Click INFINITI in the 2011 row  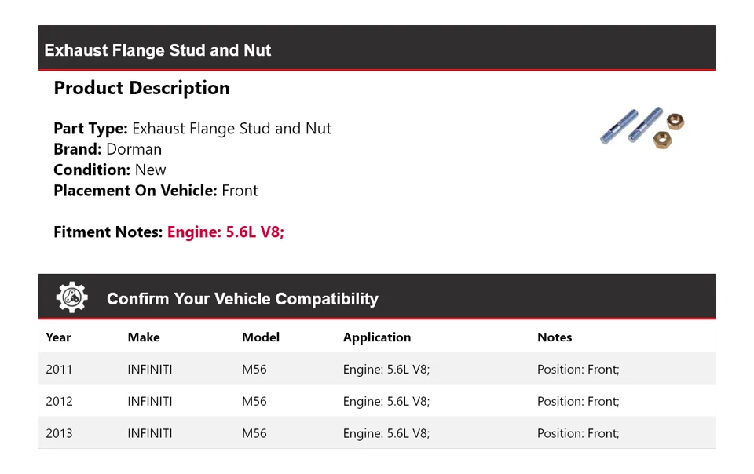150,370
